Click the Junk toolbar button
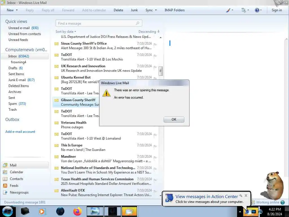Viewport: 289px width, 217px height. (134, 10)
